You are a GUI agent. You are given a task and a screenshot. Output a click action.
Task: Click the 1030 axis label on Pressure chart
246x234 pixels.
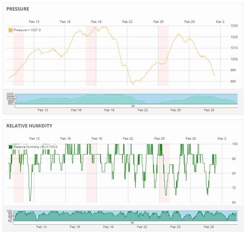coord(234,26)
